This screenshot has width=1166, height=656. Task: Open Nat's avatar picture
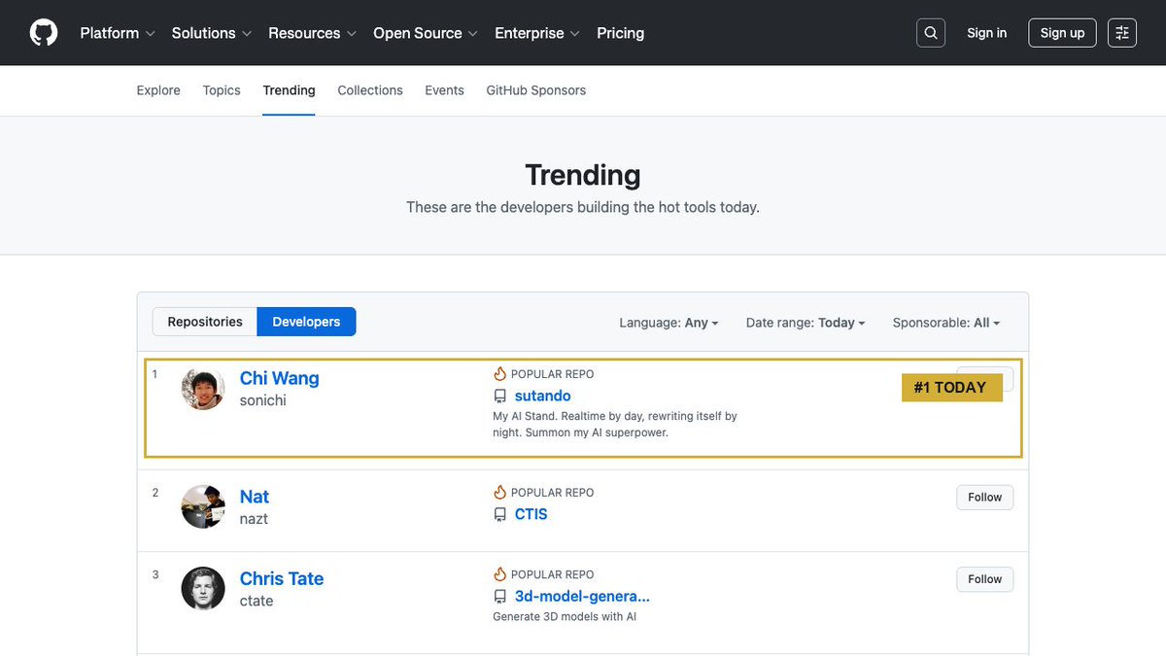pos(203,507)
